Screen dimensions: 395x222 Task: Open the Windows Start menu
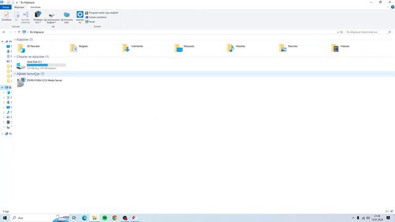5,218
